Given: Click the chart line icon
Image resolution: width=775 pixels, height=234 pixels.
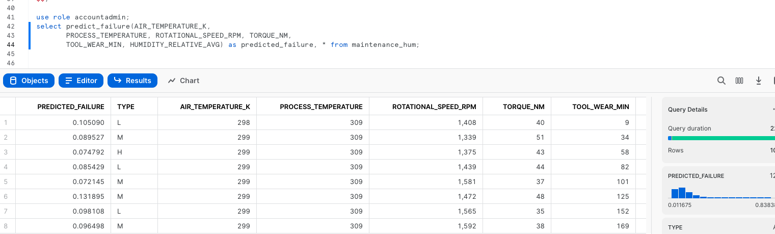Looking at the screenshot, I should 172,81.
